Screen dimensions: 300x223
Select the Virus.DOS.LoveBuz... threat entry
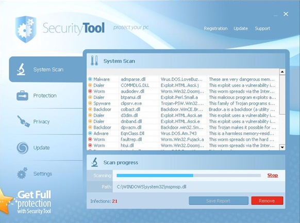pos(181,79)
